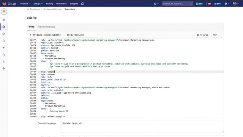
Task: Open the CI/CD rocket sidebar icon
Action: tap(4, 48)
